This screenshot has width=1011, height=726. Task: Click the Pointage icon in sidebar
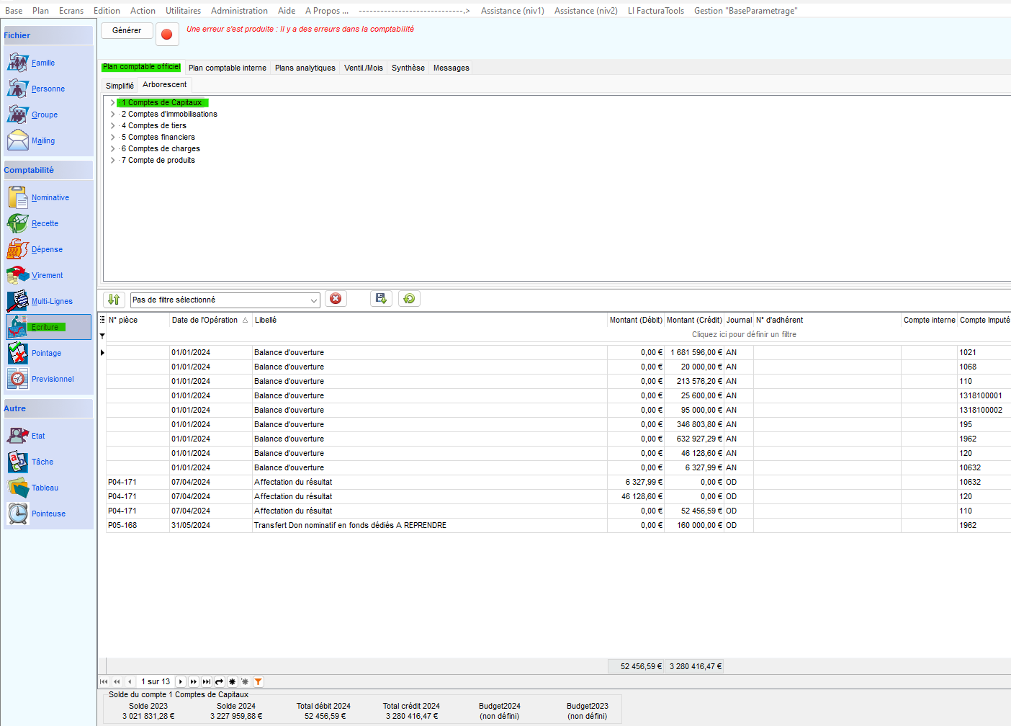pyautogui.click(x=18, y=353)
